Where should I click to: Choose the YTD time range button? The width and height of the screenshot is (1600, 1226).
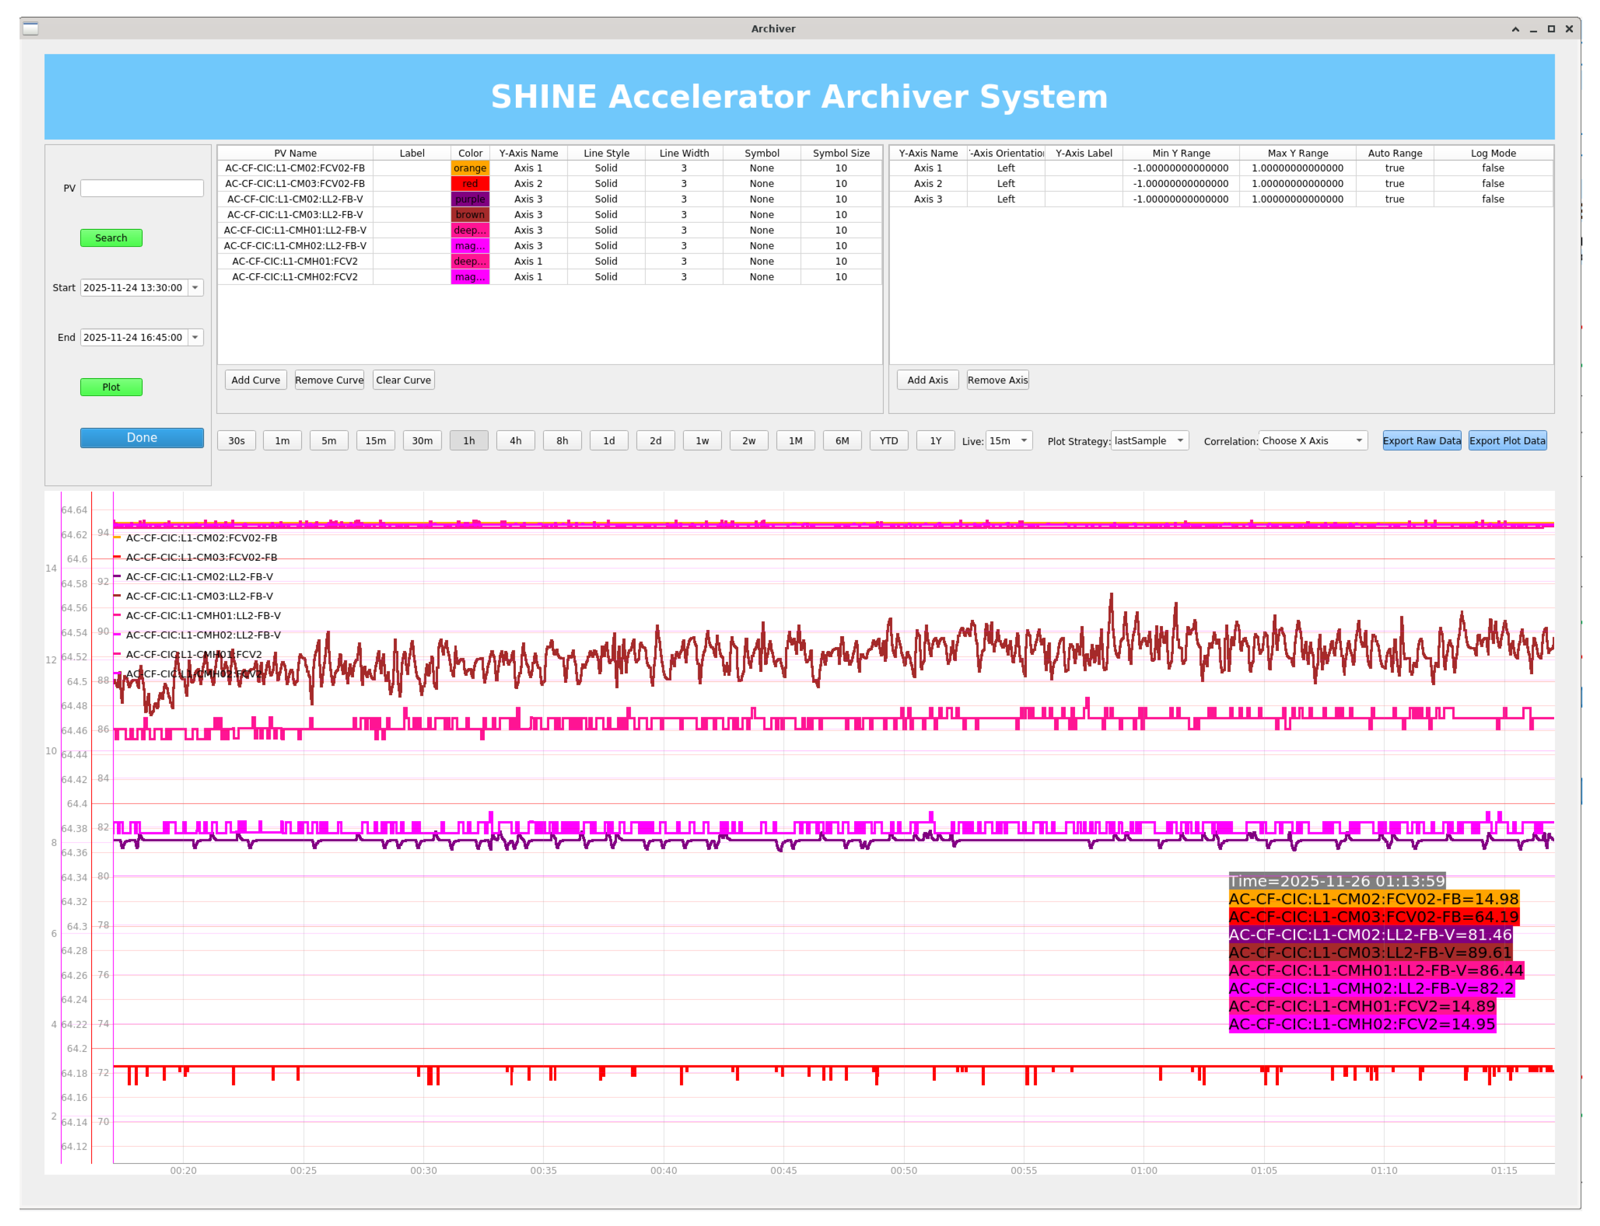889,441
